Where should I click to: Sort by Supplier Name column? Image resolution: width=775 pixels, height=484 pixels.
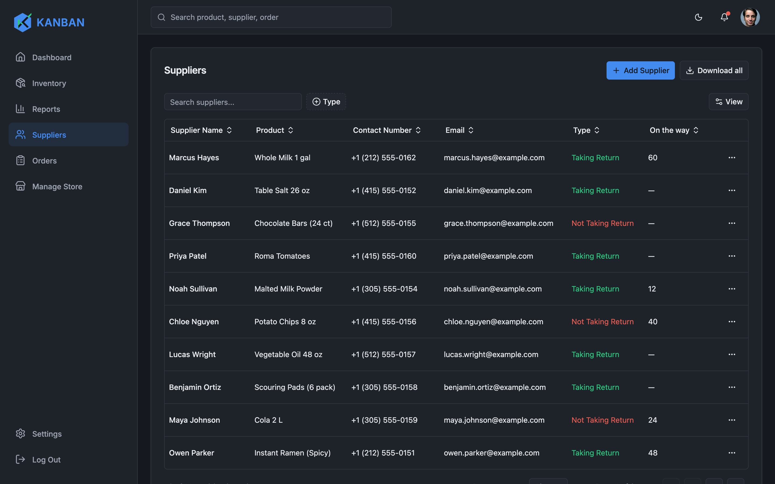click(x=201, y=130)
